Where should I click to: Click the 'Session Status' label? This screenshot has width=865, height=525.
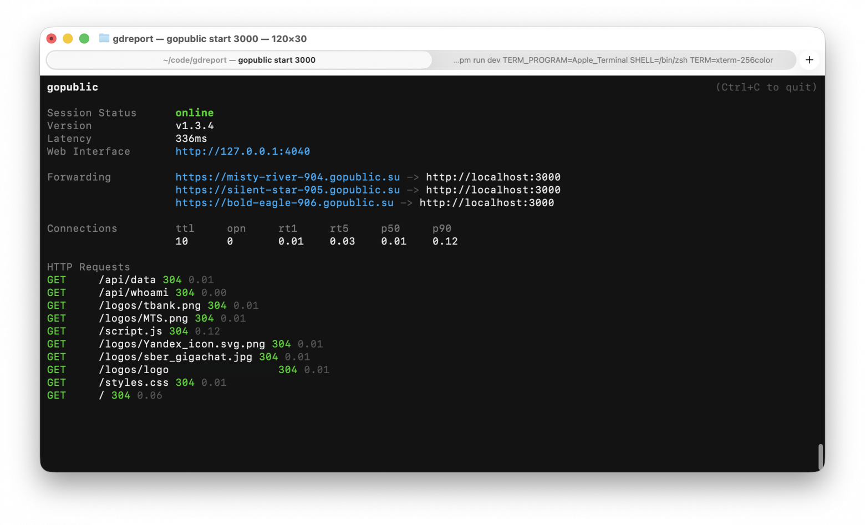pyautogui.click(x=91, y=113)
